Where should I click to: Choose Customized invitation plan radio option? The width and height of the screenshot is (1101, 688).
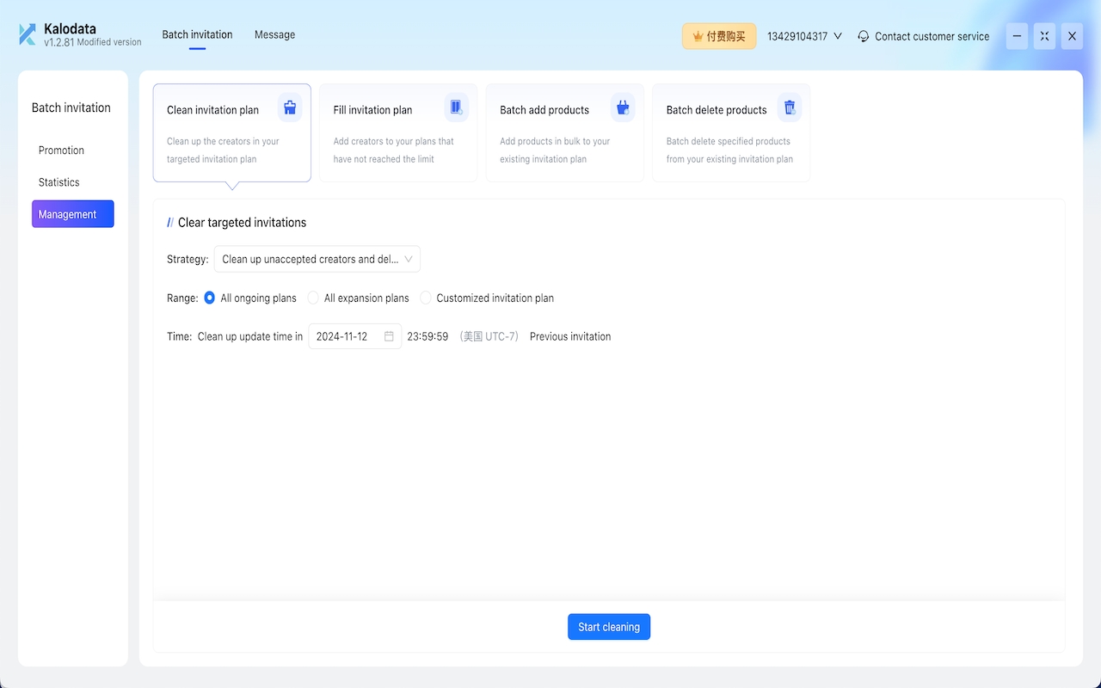tap(426, 298)
